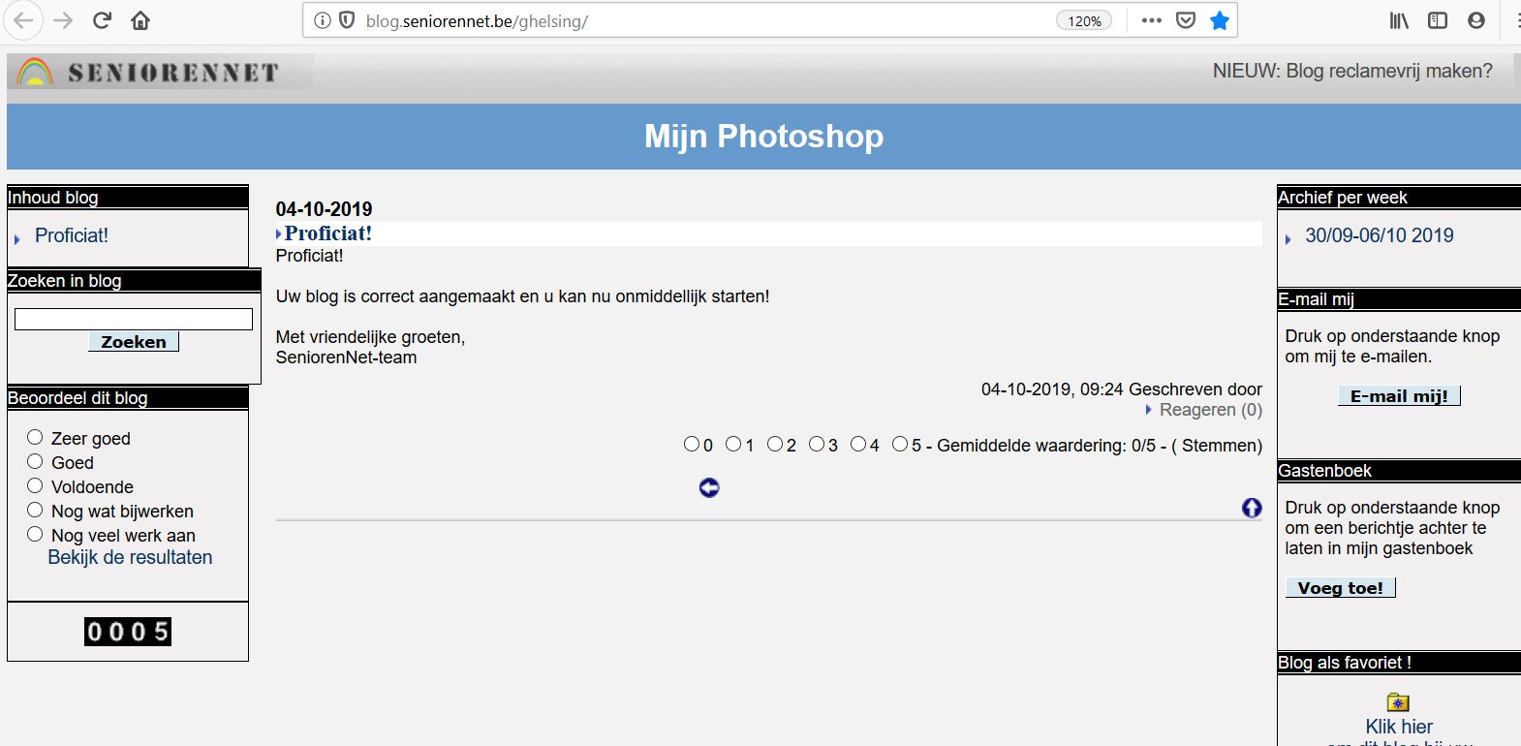Click '04-10-2019, 09:24 Geschreven door' text
Viewport: 1521px width, 746px height.
click(1122, 389)
